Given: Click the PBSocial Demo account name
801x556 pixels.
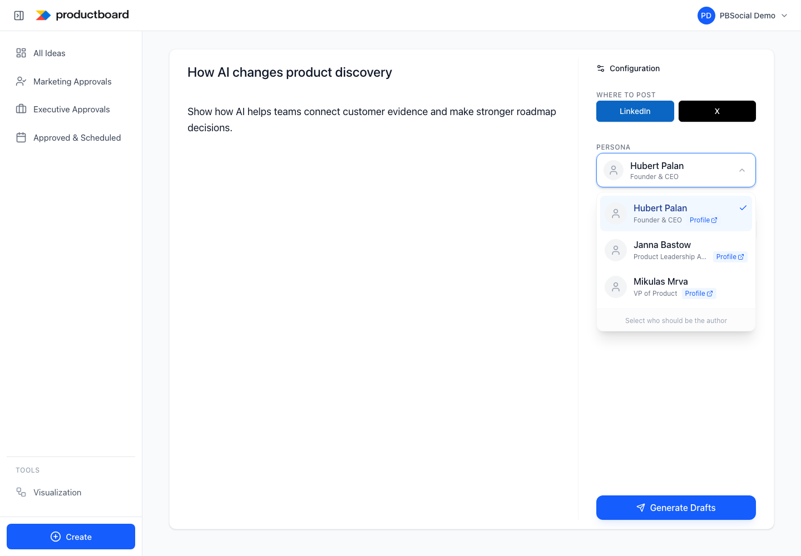Looking at the screenshot, I should [x=748, y=16].
